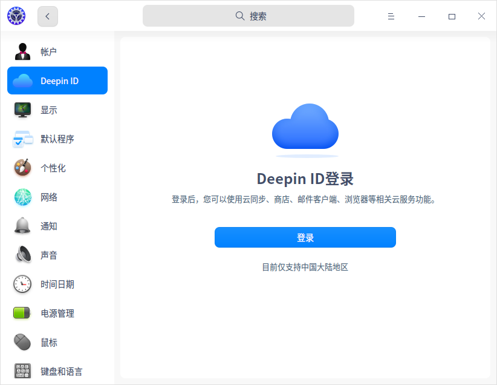Click the Deepin ID登录 heading
Image resolution: width=497 pixels, height=385 pixels.
click(x=305, y=179)
